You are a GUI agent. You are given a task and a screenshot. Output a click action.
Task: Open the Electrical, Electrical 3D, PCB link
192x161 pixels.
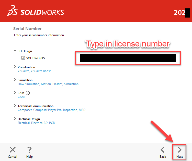pyautogui.click(x=36, y=123)
